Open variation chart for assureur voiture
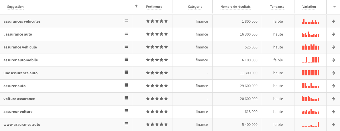 click(310, 112)
